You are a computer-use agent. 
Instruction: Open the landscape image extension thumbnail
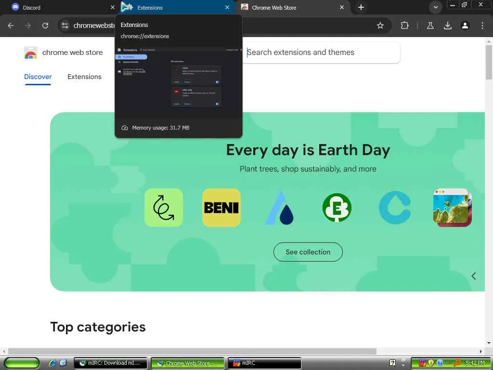(x=453, y=208)
